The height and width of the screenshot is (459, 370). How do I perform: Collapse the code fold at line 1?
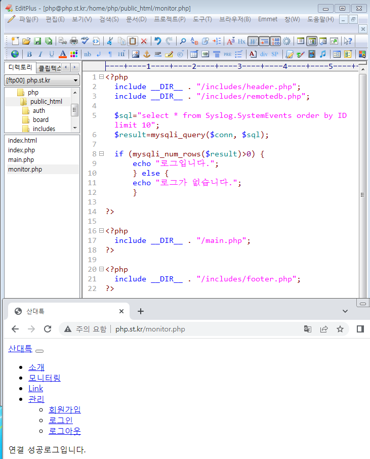pyautogui.click(x=101, y=77)
